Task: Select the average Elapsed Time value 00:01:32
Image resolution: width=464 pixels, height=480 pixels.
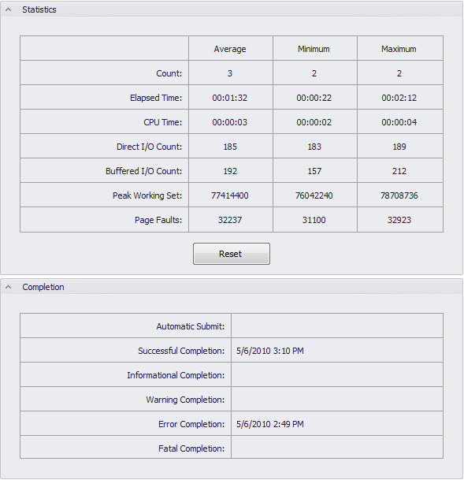Action: click(x=230, y=98)
